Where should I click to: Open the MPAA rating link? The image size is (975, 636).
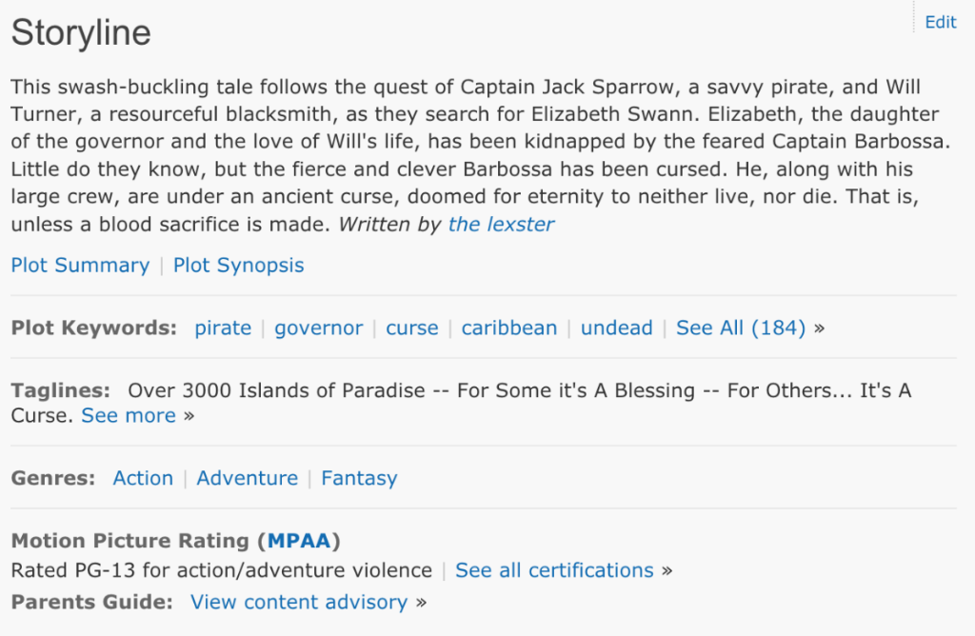coord(300,540)
